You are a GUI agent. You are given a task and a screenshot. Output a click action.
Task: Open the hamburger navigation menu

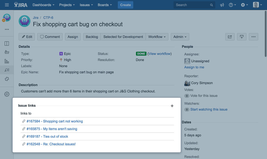pyautogui.click(x=7, y=5)
